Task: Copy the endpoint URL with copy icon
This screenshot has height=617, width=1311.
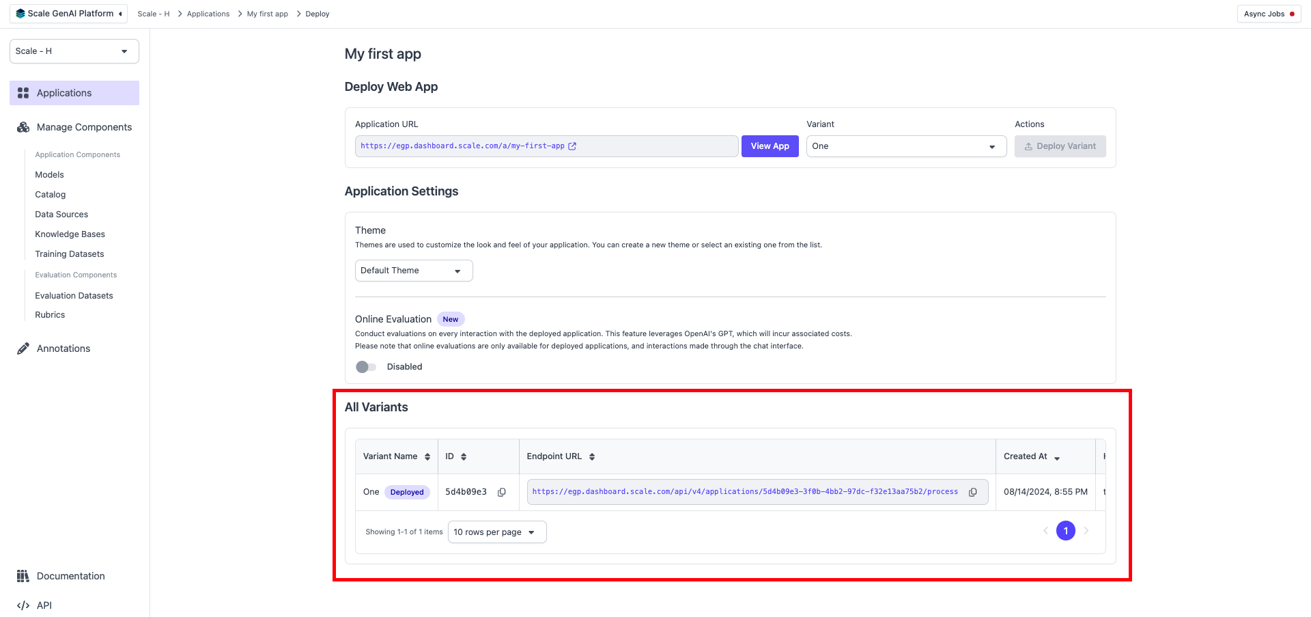Action: tap(973, 492)
